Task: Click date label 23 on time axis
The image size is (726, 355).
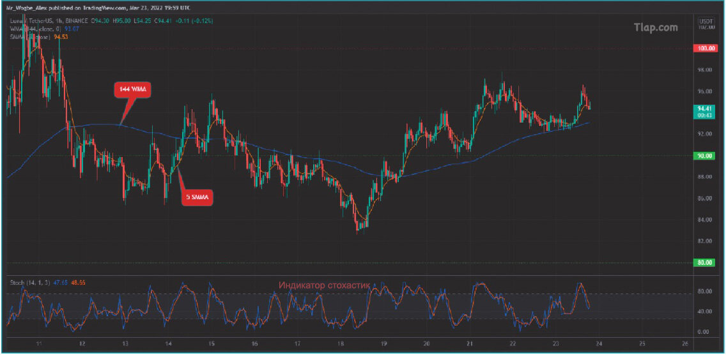Action: [x=556, y=344]
